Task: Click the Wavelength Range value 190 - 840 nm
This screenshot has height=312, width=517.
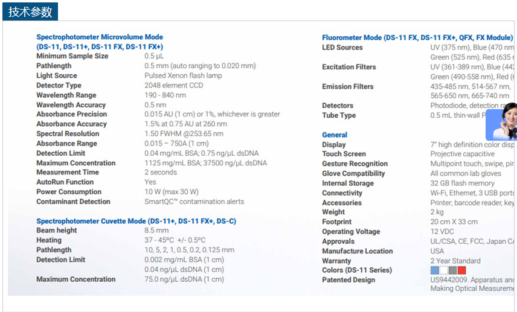Action: (x=165, y=95)
